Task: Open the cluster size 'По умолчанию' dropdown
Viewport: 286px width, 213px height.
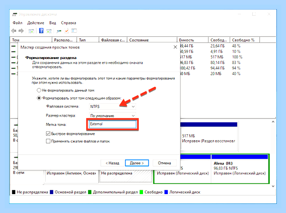Action: (113, 116)
